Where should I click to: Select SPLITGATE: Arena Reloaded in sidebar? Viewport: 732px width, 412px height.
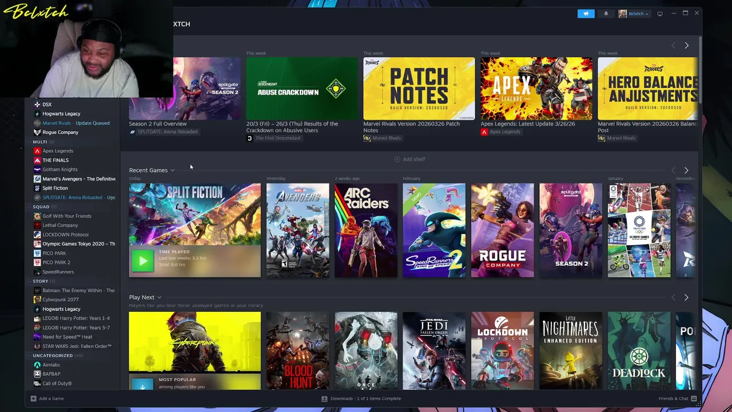75,197
